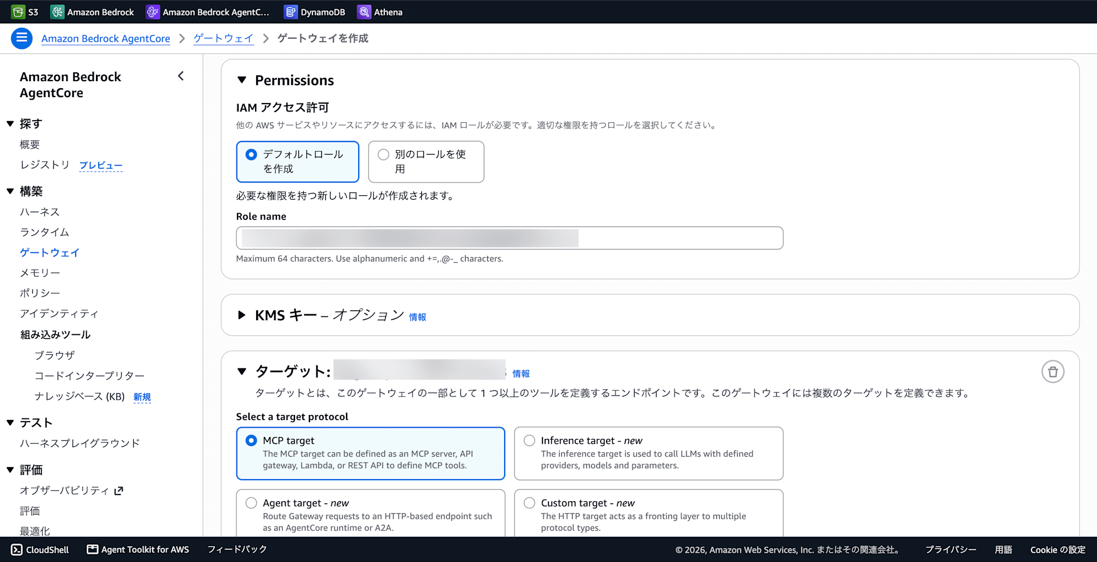
Task: Open the 情報 link next to KMS キー
Action: [x=417, y=317]
